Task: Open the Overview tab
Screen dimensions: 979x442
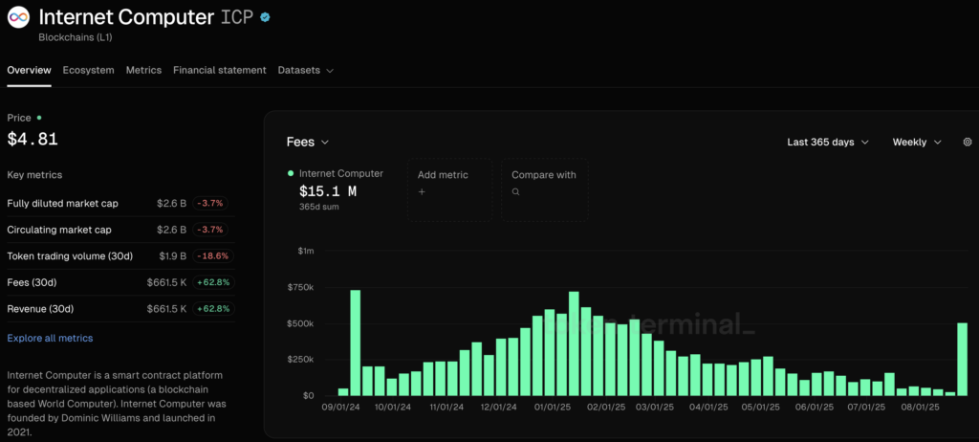Action: [29, 70]
